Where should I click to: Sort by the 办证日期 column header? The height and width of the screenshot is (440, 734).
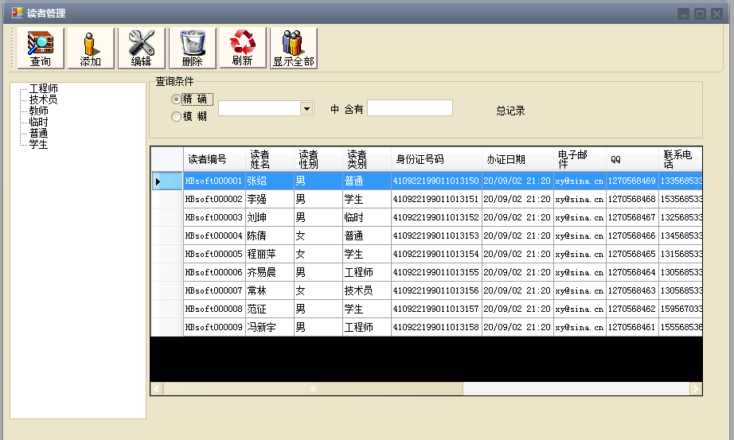pos(517,159)
